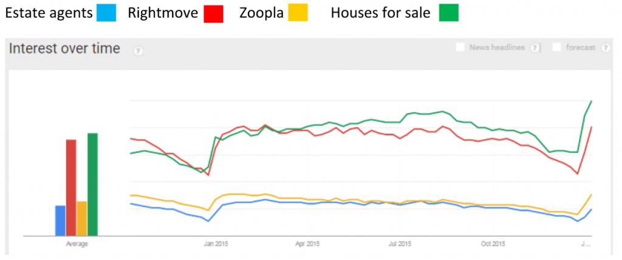Click the Jan 2015 axis label

tap(215, 244)
